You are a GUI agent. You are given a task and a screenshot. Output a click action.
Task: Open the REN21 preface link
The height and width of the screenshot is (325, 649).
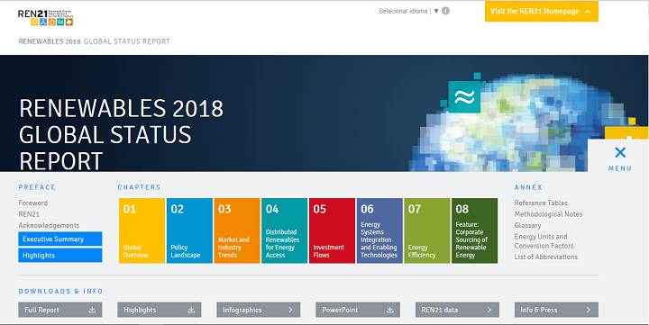point(29,214)
